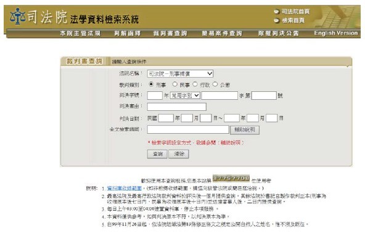Select the 刑事 radio button
This screenshot has height=233, width=365.
coord(151,84)
